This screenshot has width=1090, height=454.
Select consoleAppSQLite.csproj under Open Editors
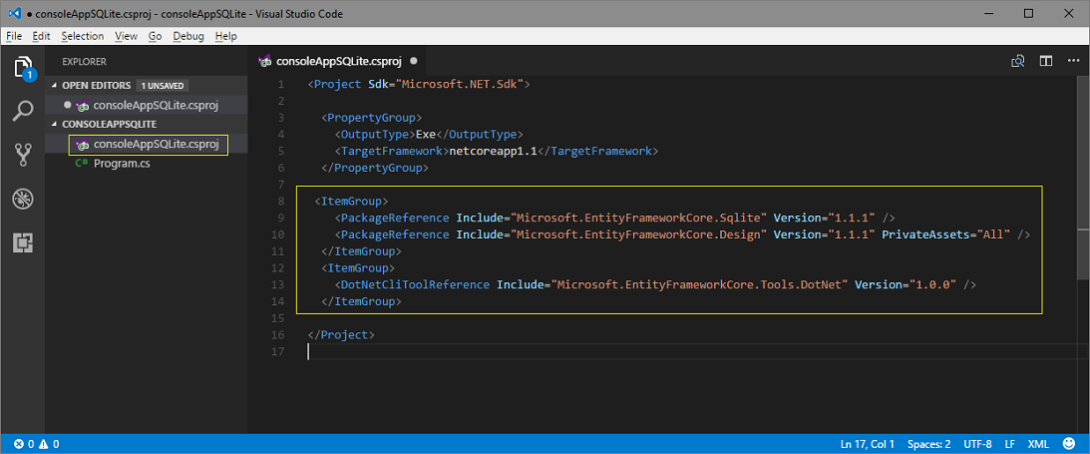click(x=147, y=106)
